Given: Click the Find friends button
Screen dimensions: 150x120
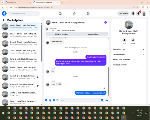Looking at the screenshot, I should [x=123, y=13].
